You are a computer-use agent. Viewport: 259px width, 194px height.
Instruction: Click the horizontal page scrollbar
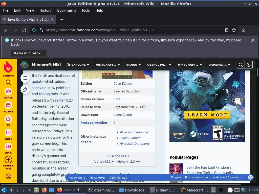tap(121, 184)
